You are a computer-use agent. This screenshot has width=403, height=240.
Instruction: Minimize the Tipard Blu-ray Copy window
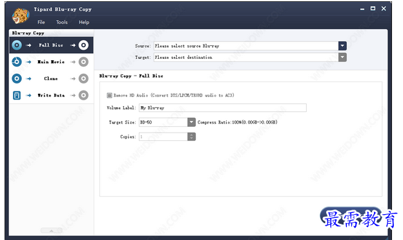point(362,9)
